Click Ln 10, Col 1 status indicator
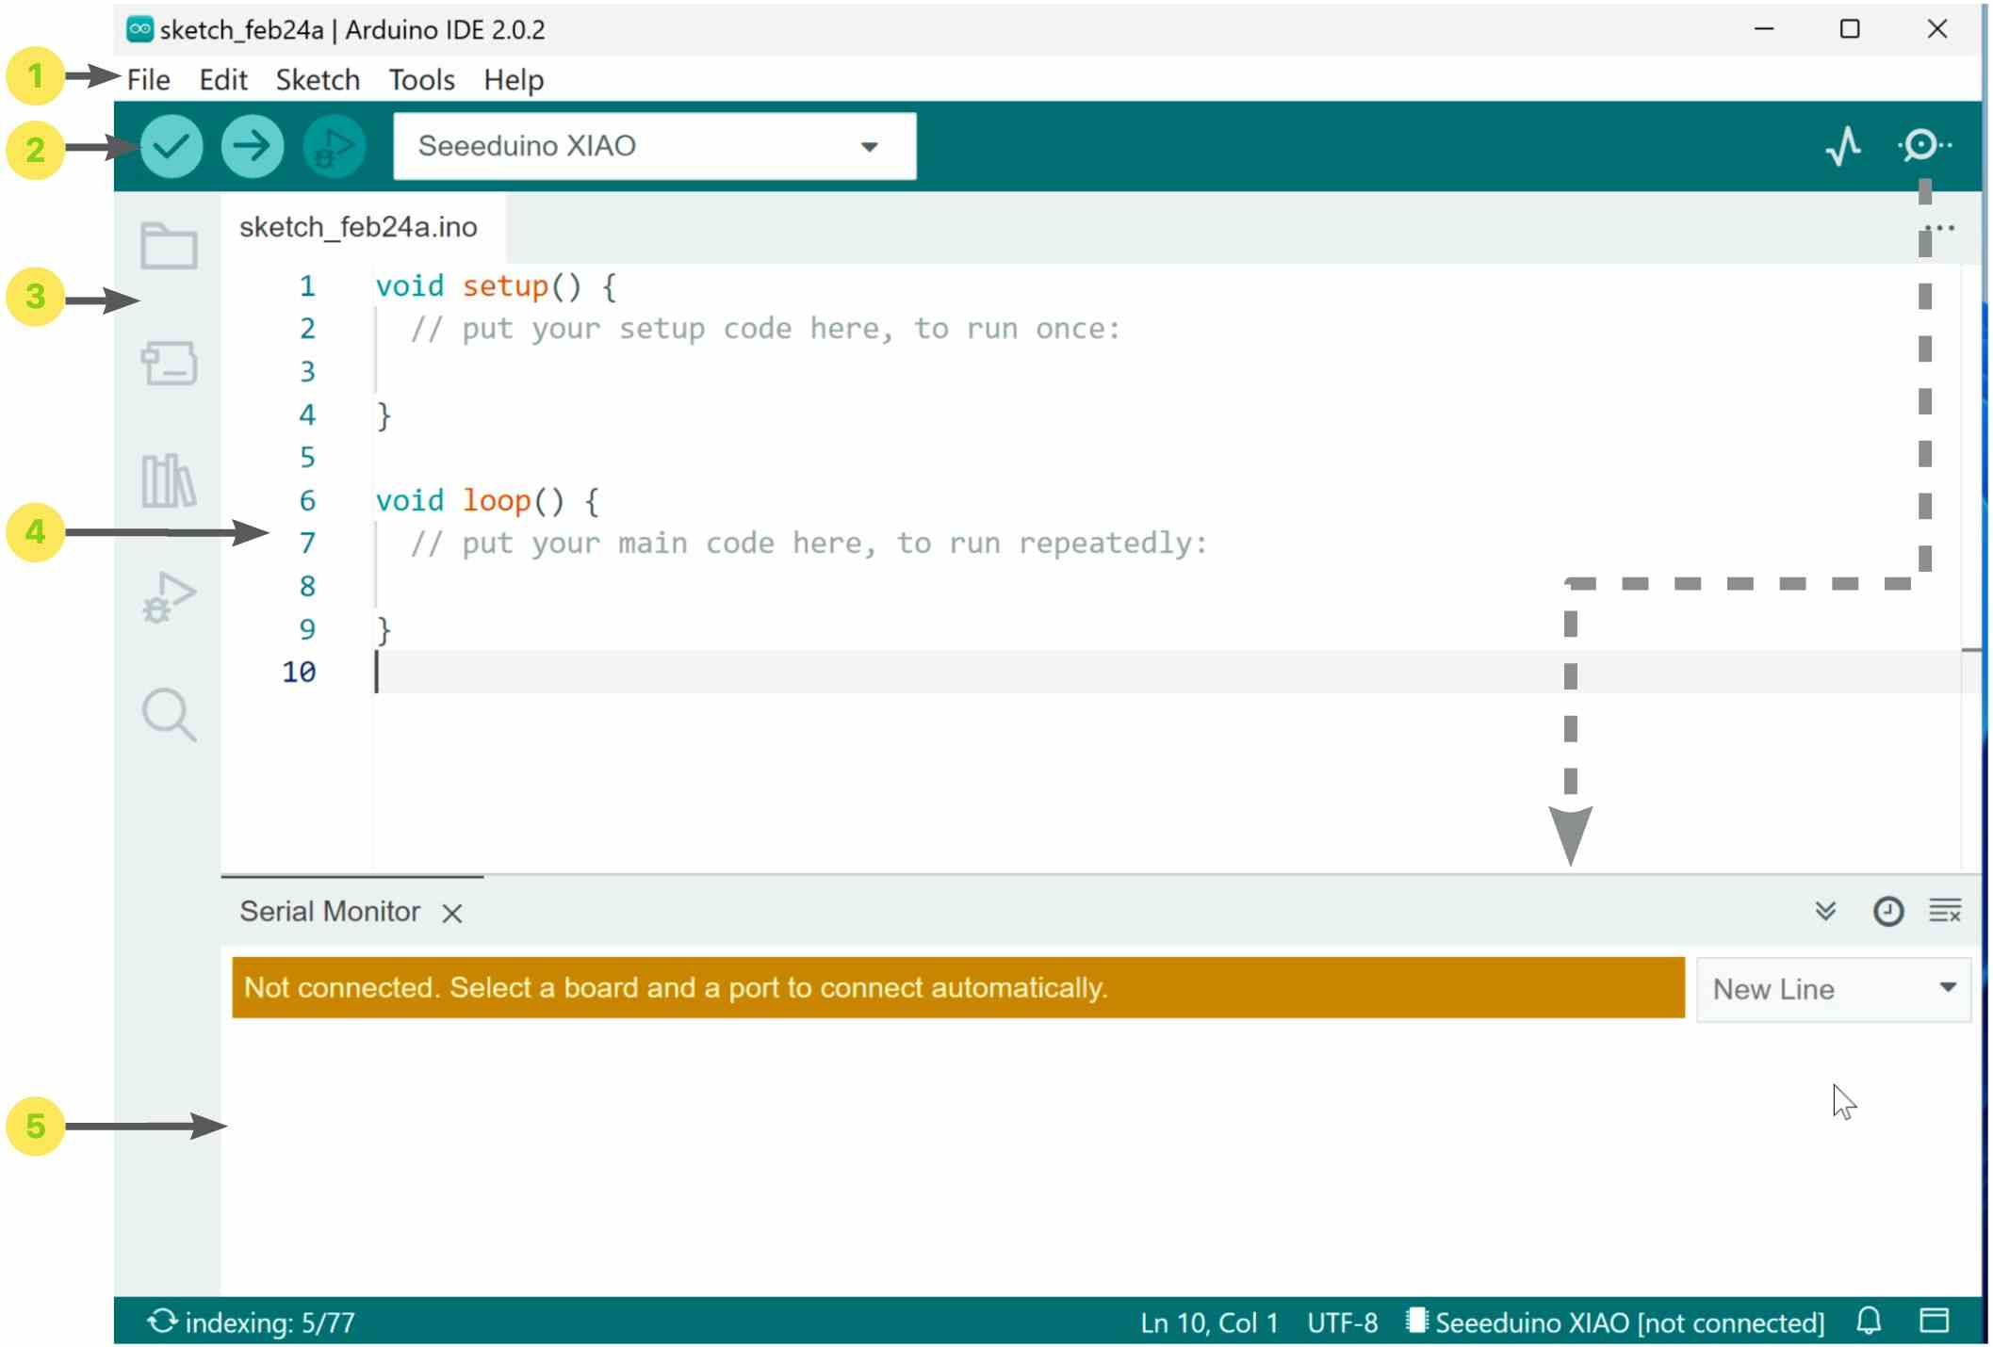Viewport: 1993px width, 1347px height. [x=1208, y=1323]
